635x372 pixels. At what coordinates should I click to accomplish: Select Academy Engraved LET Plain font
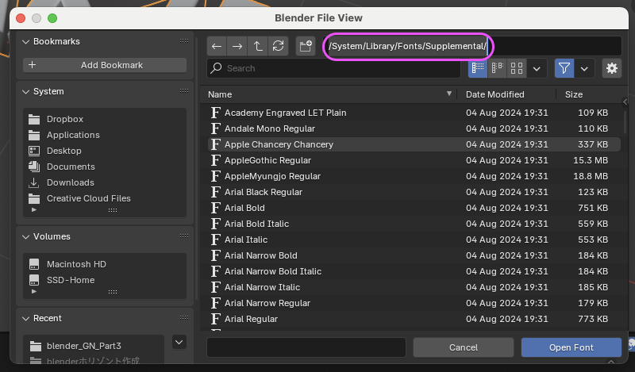(x=414, y=113)
